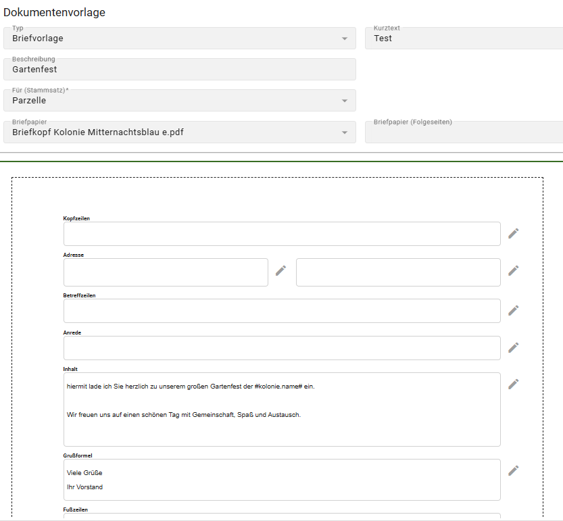Screen dimensions: 563x521
Task: Select the Briefpapier (Folgeseiten) field
Action: tap(464, 132)
